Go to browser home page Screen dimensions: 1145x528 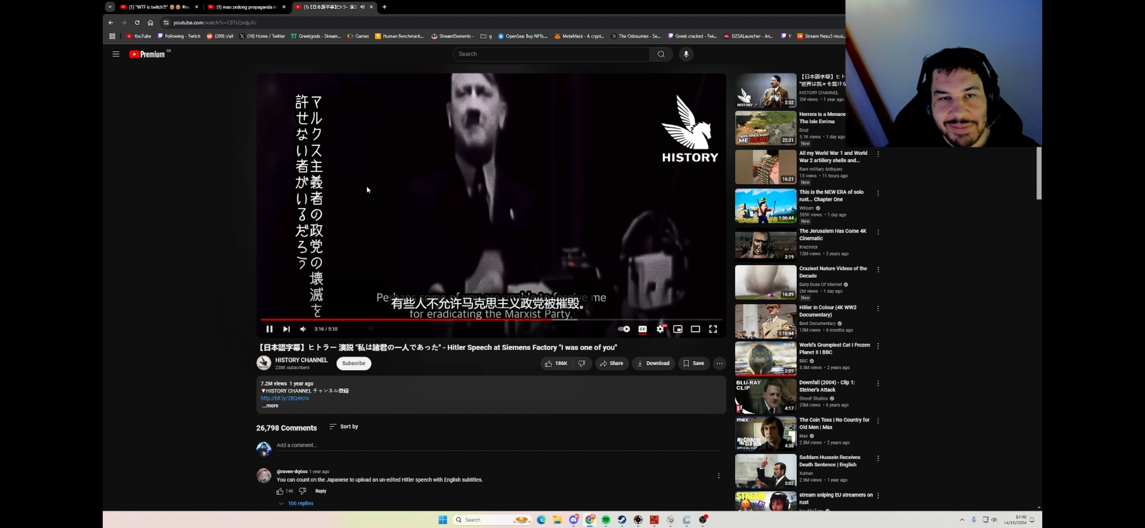point(150,22)
